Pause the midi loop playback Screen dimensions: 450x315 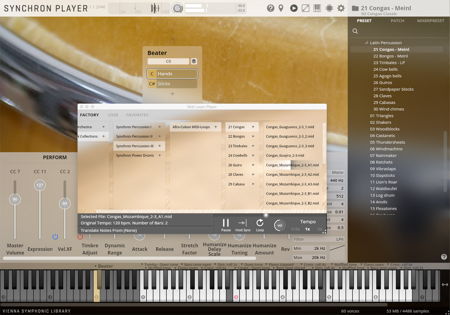[x=226, y=225]
